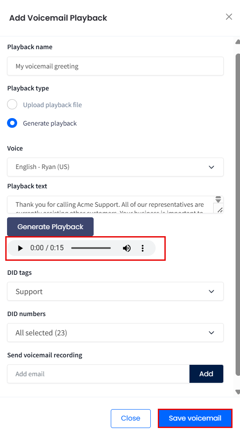Open DID numbers All selected dropdown
The height and width of the screenshot is (439, 240).
coord(115,333)
